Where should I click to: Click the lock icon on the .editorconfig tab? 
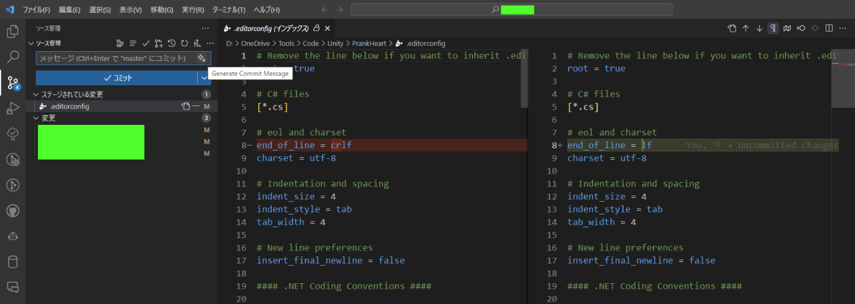coord(316,29)
